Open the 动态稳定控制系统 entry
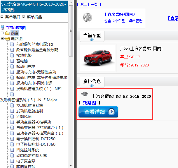 pos(32,155)
